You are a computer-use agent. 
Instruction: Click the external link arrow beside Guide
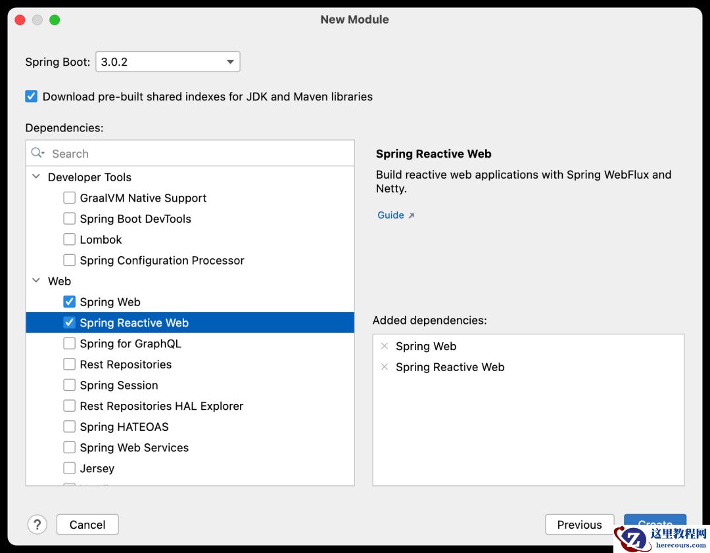[412, 215]
